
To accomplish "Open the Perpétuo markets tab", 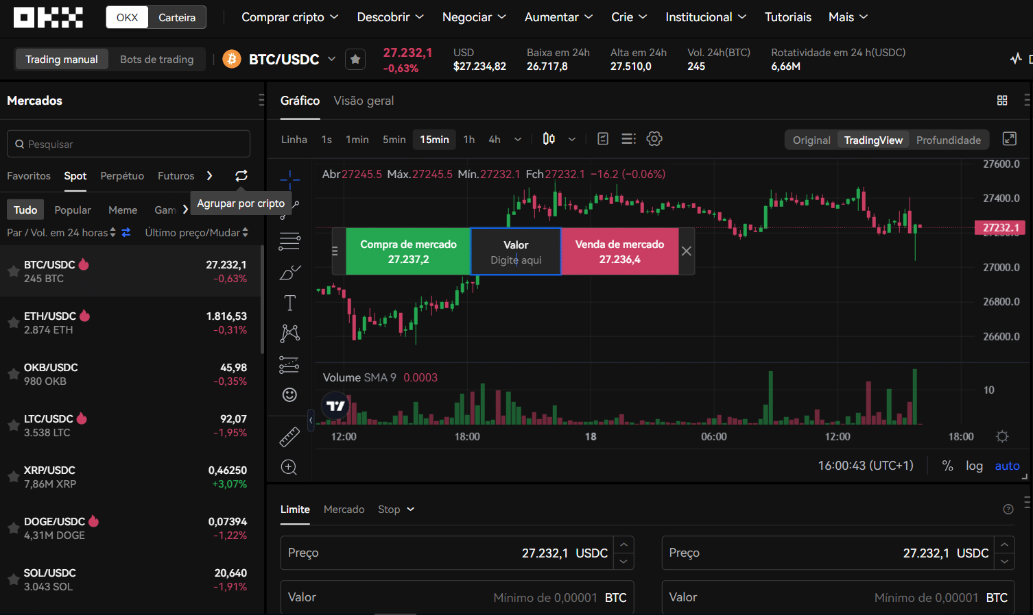I will point(122,176).
